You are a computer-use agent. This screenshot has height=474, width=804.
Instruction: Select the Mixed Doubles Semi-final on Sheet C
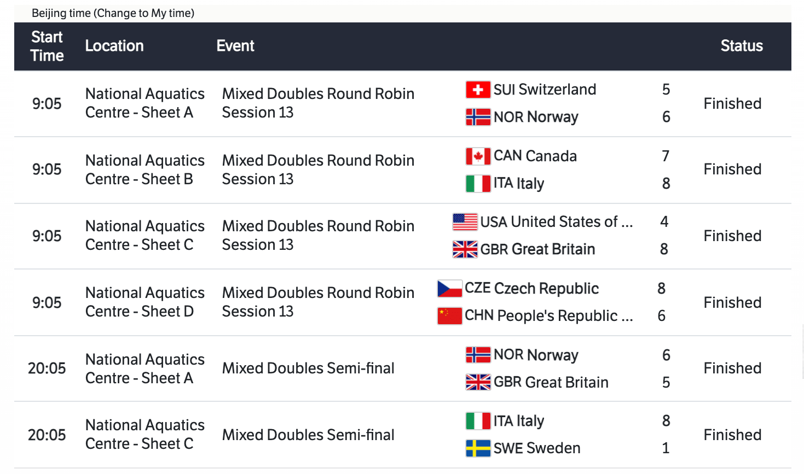point(308,435)
